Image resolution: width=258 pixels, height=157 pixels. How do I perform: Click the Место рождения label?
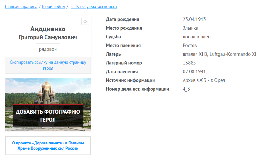(124, 28)
